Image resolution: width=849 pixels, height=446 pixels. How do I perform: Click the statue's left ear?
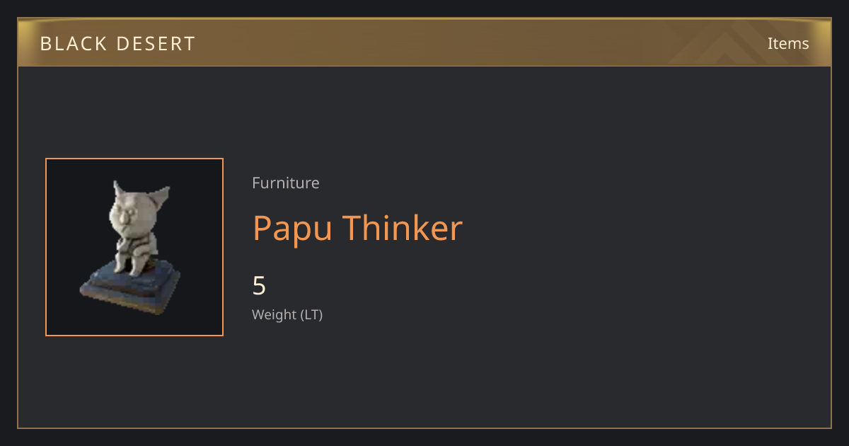coord(118,190)
